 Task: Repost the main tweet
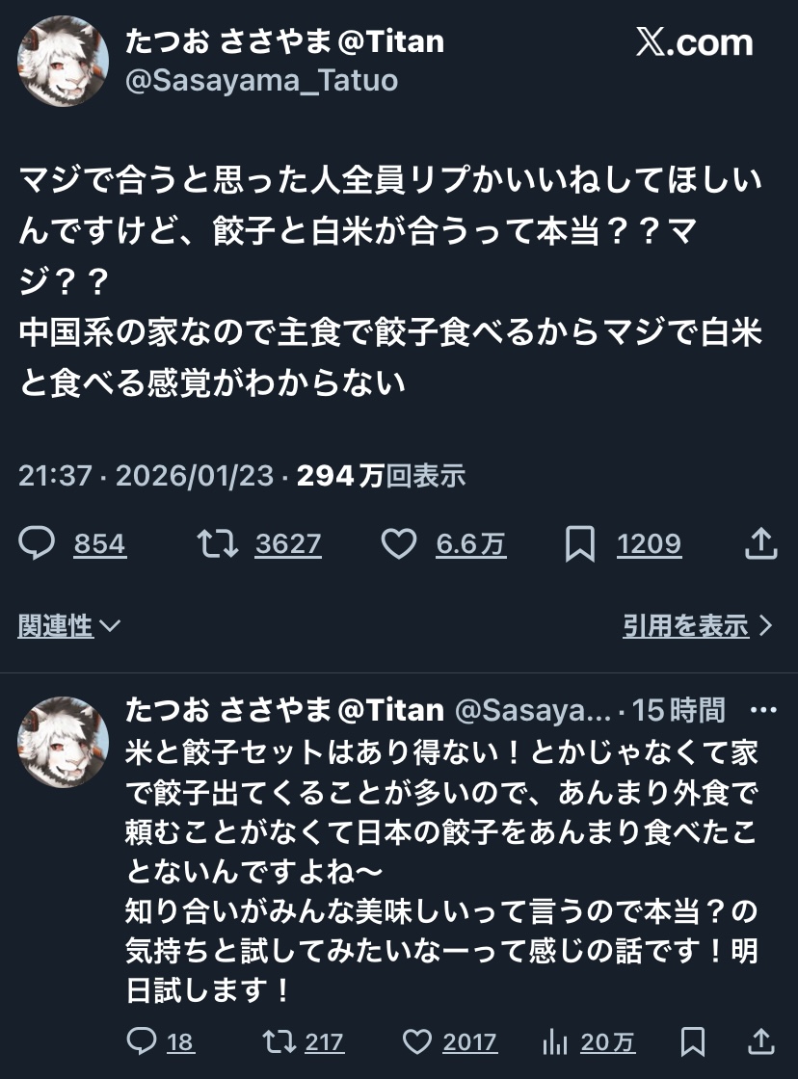(218, 544)
